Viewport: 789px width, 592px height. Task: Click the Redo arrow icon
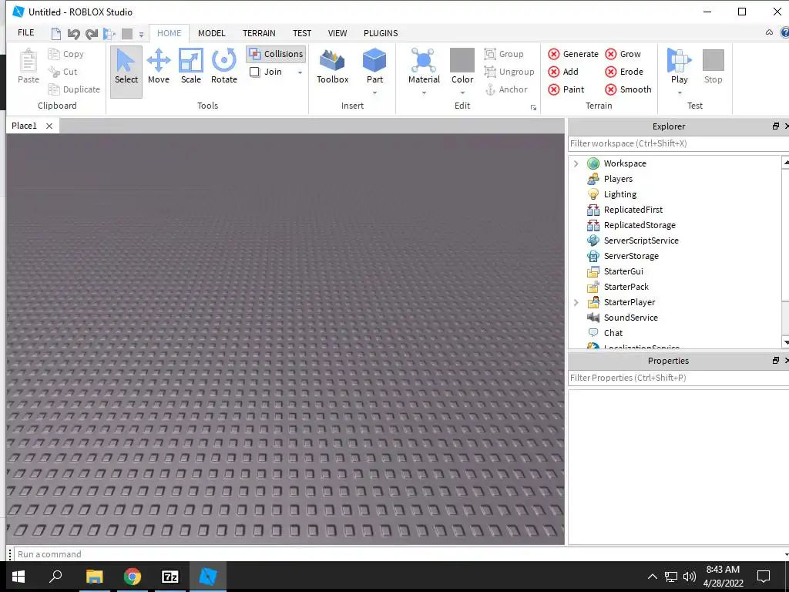(91, 34)
